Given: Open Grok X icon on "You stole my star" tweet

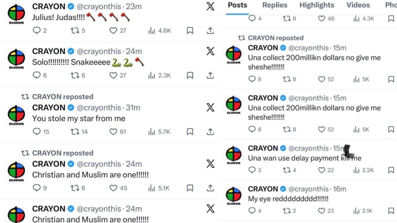Looking at the screenshot, I should click(x=210, y=107).
